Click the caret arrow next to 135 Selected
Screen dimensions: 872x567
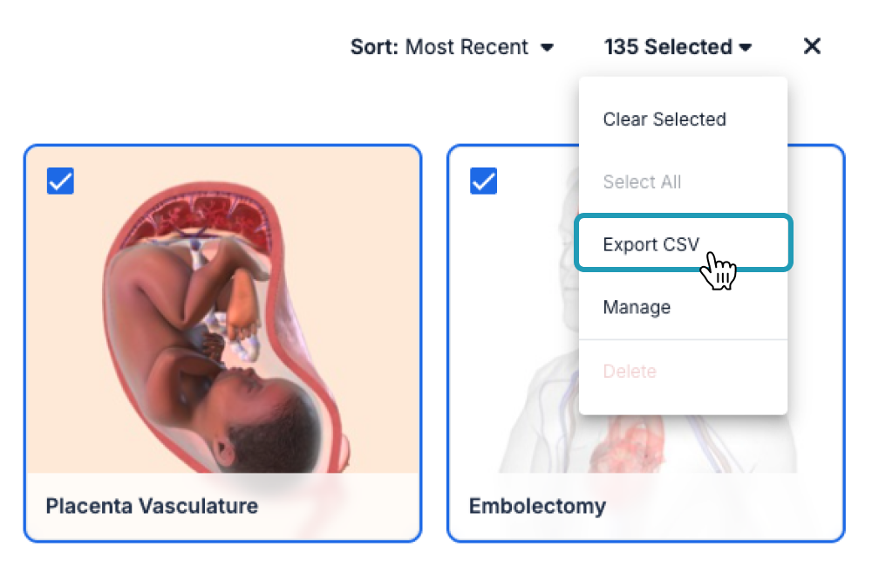(746, 48)
